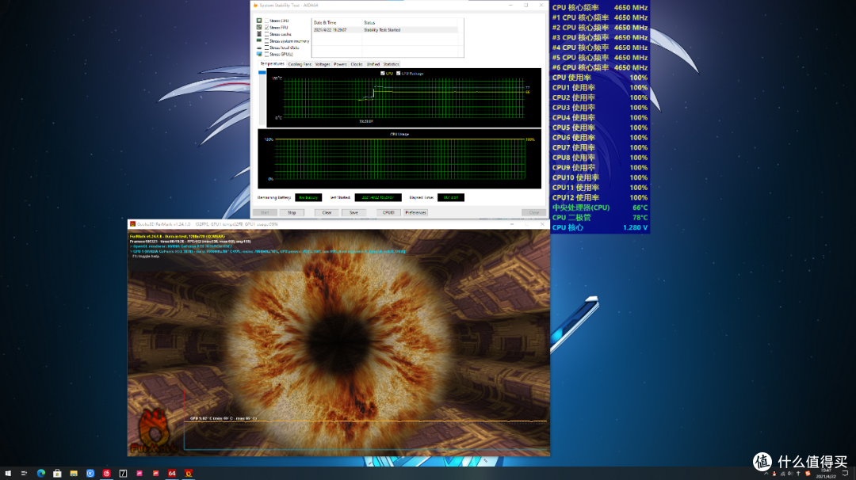Open Microsoft Store from taskbar
Image resolution: width=856 pixels, height=480 pixels.
pyautogui.click(x=57, y=474)
